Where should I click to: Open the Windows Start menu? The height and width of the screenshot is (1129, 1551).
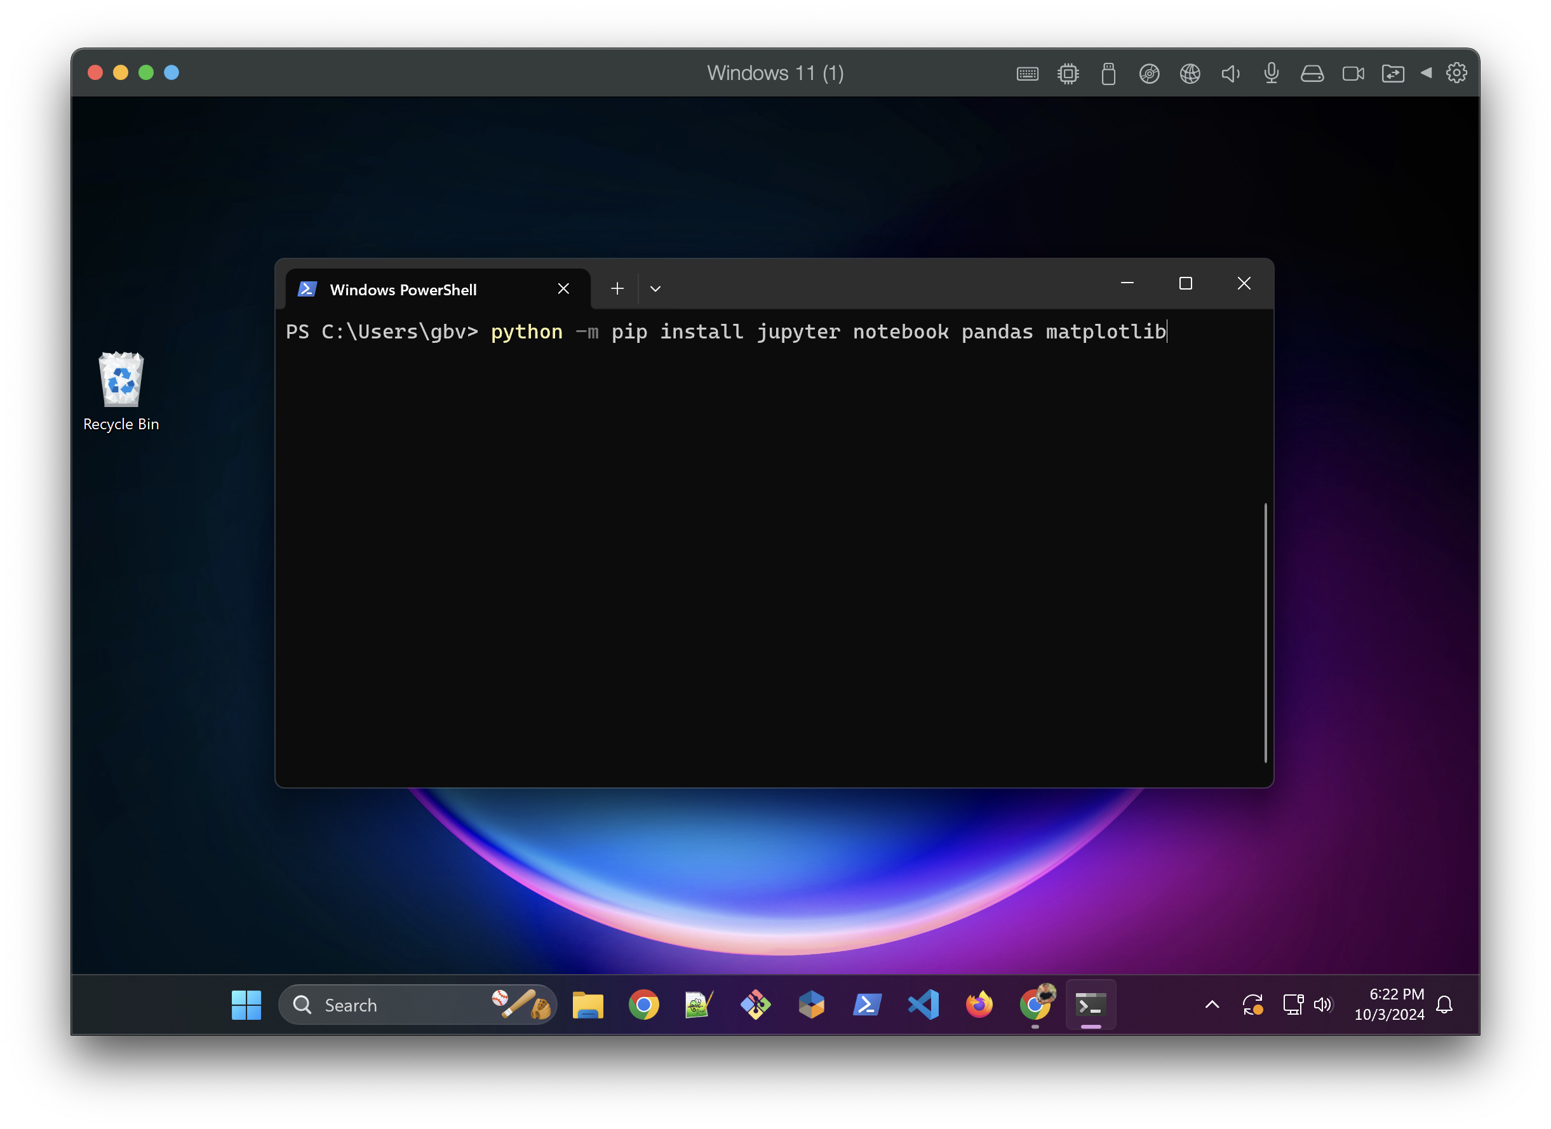(x=246, y=1005)
